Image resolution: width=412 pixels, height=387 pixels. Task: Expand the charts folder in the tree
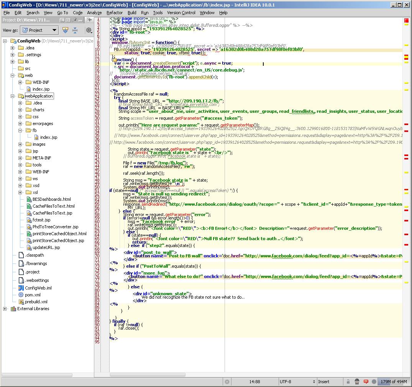[x=20, y=110]
